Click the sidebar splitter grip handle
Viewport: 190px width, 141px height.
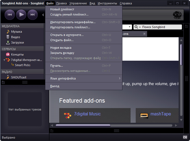[x=25, y=82]
